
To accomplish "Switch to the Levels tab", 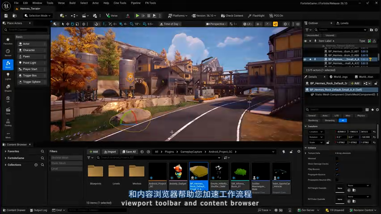I will (344, 23).
